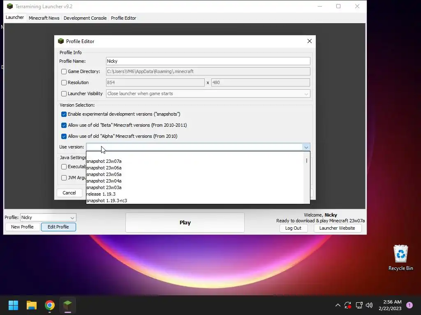Viewport: 421px width, 315px height.
Task: Open the Profile selector dropdown showing Nicky
Action: [48, 217]
